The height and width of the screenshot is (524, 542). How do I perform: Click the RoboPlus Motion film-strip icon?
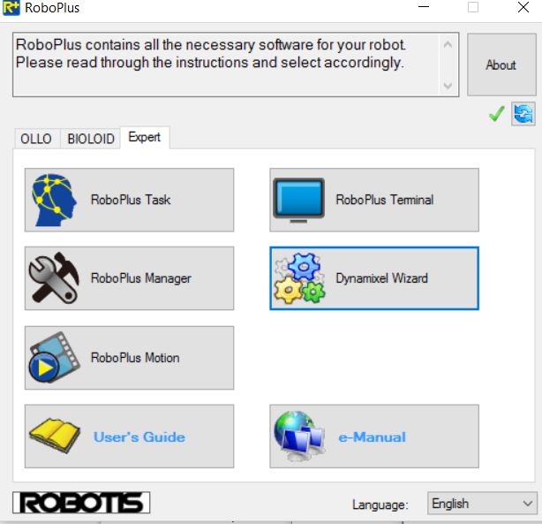(54, 357)
